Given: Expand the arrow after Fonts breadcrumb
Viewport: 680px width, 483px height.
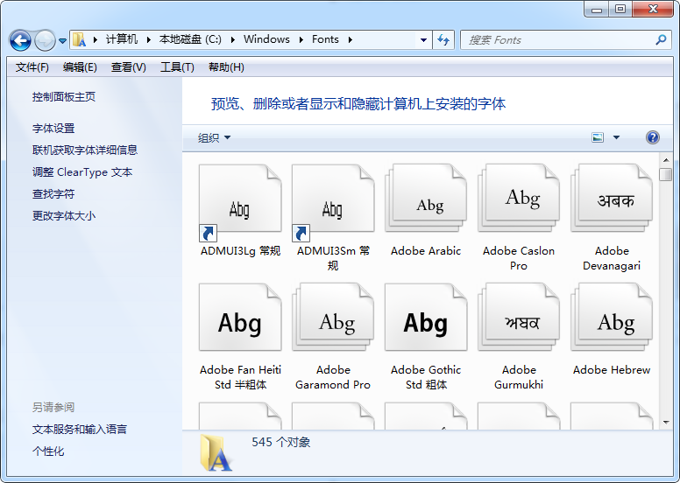Looking at the screenshot, I should tap(350, 40).
